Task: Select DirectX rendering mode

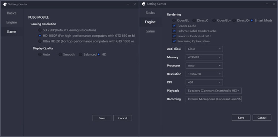Action: click(x=194, y=20)
